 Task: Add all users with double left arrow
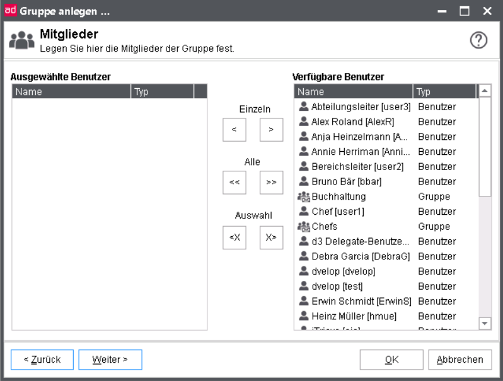tap(234, 182)
